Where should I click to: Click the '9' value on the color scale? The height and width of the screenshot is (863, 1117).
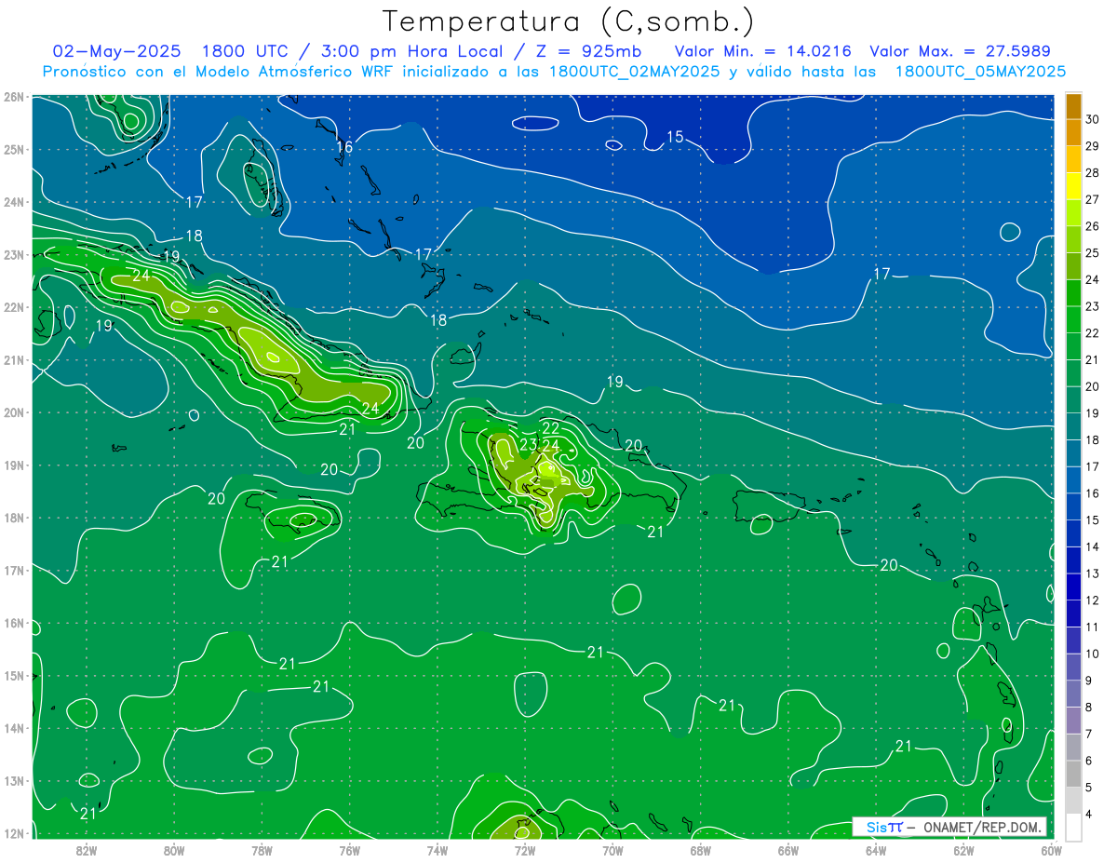click(x=1090, y=681)
